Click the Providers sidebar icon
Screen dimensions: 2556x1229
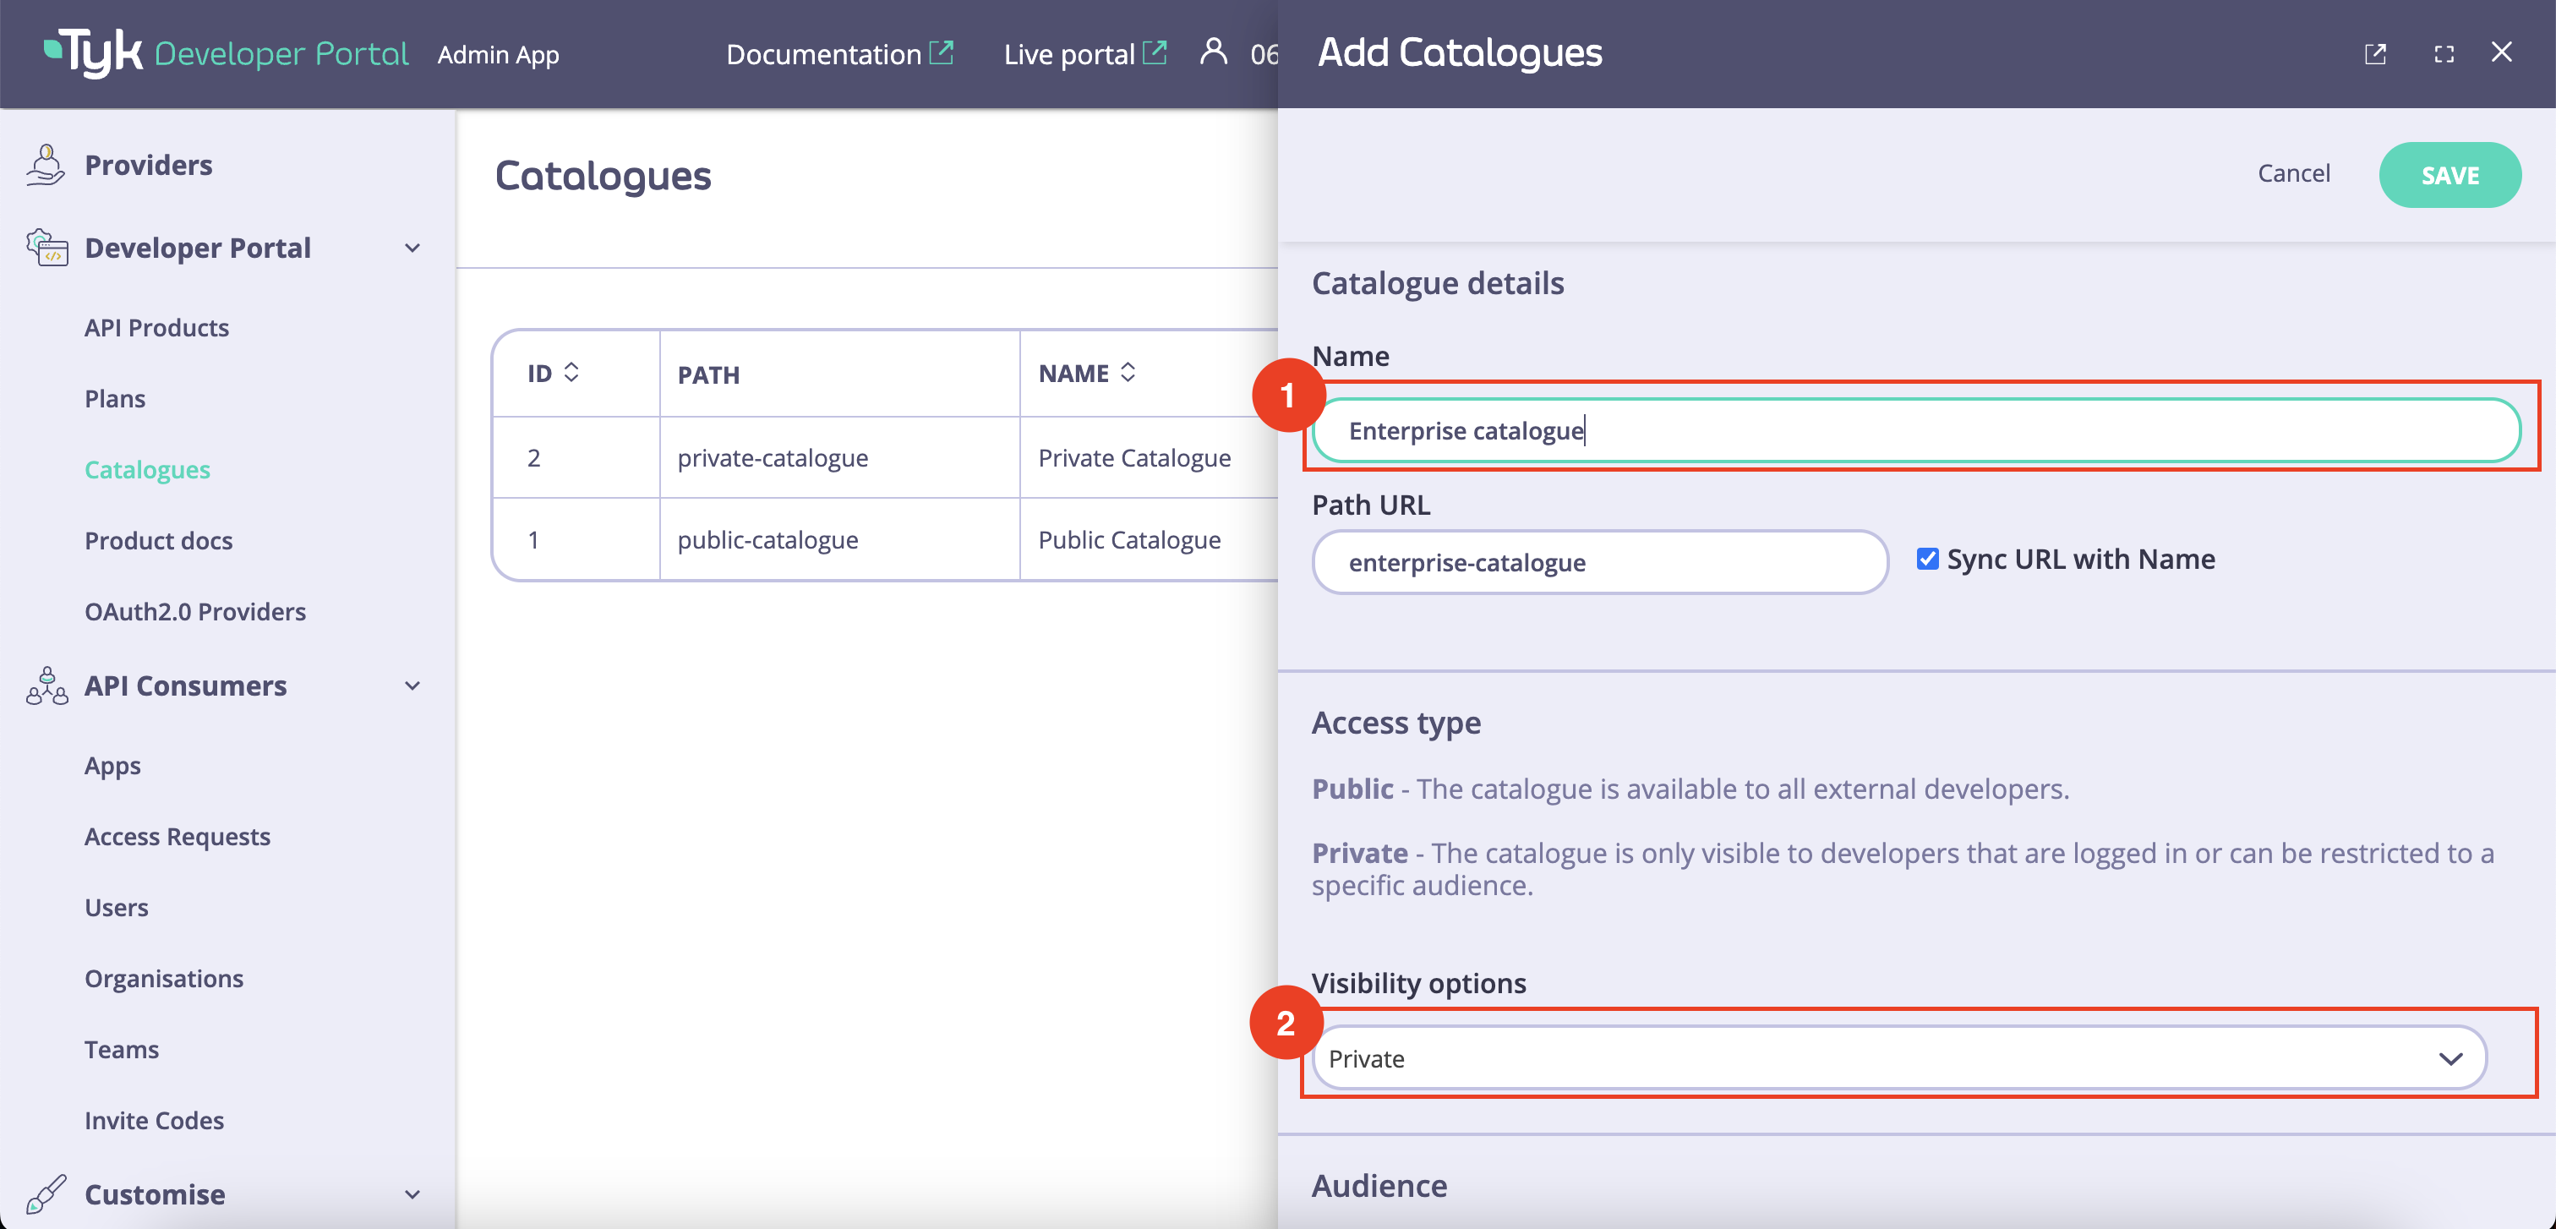click(x=46, y=164)
